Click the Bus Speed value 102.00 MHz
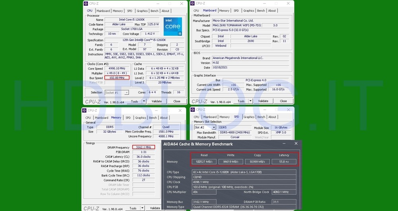 point(117,78)
